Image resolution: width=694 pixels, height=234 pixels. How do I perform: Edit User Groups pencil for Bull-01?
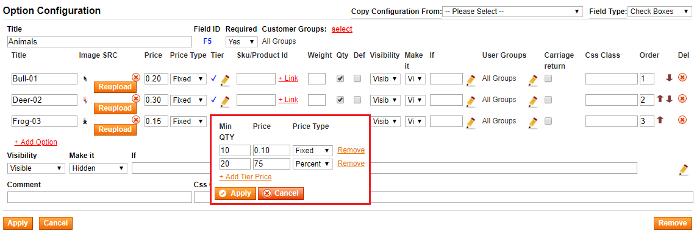[533, 80]
